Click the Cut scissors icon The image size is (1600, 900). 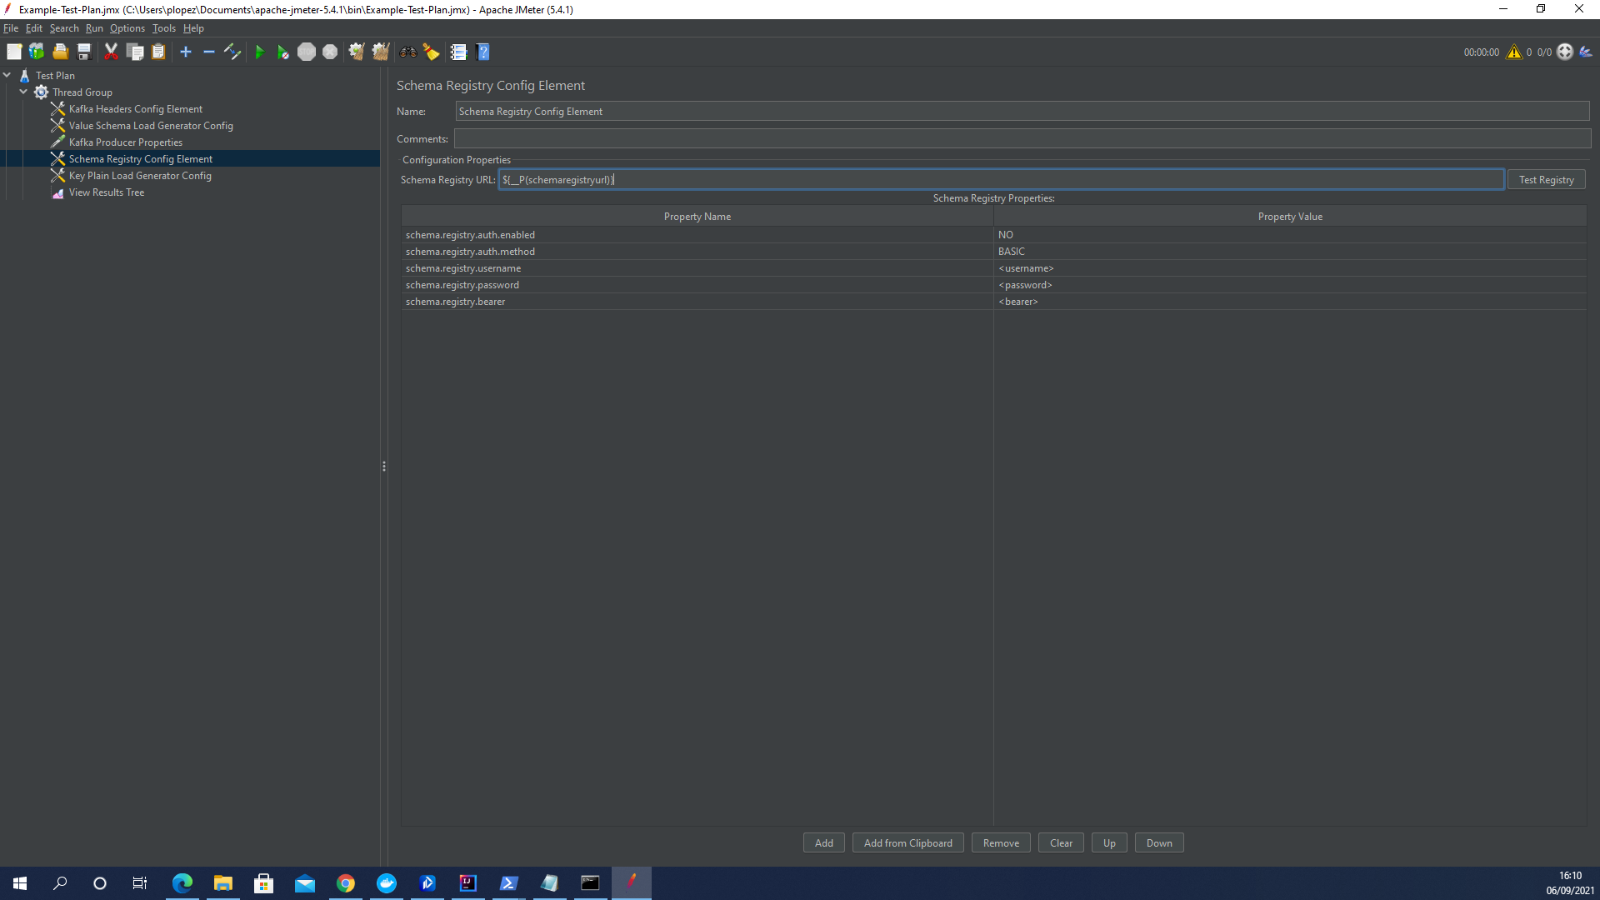(111, 52)
